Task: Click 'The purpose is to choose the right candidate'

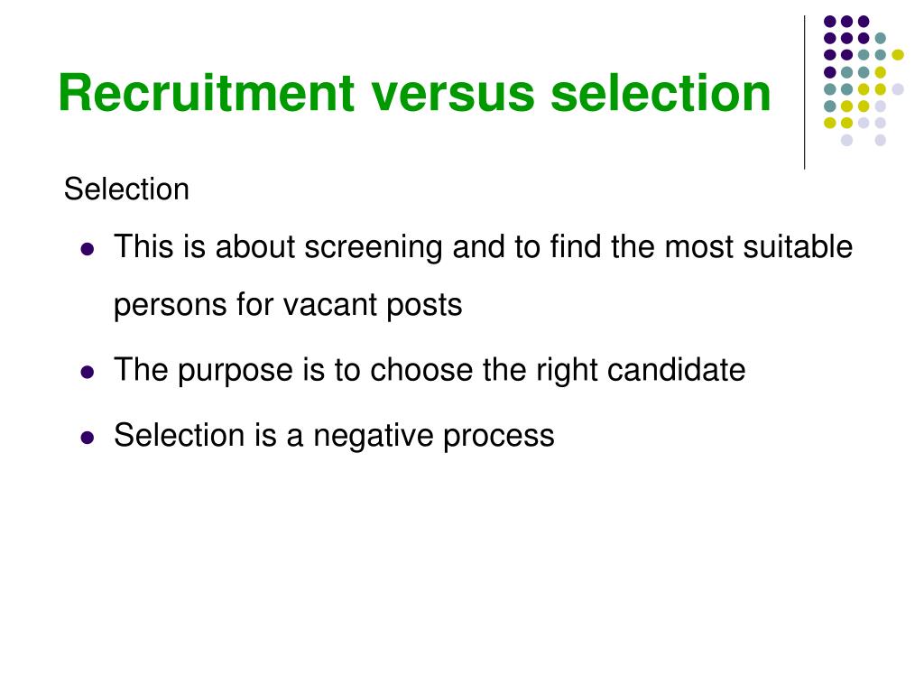Action: [x=430, y=370]
